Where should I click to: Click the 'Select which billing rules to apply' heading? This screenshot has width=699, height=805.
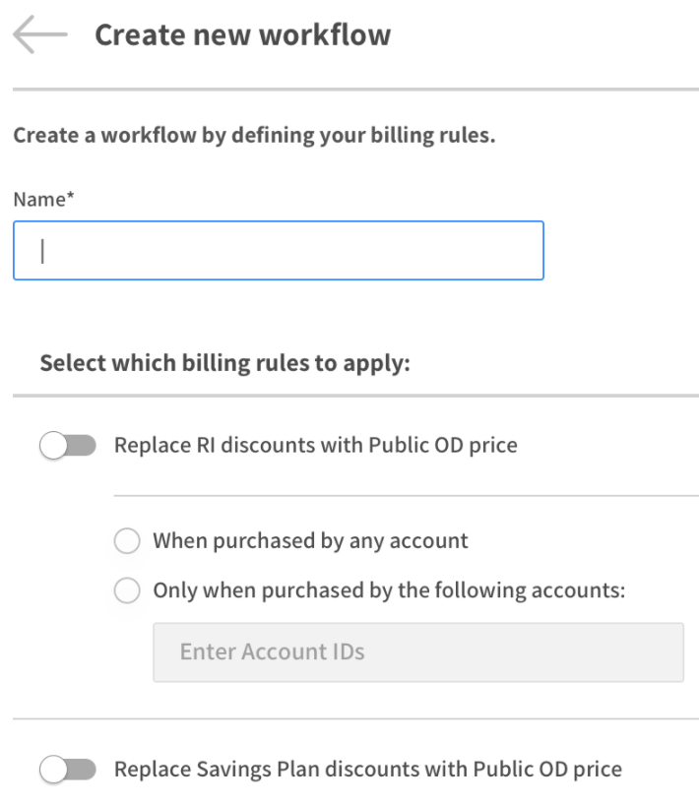[223, 363]
